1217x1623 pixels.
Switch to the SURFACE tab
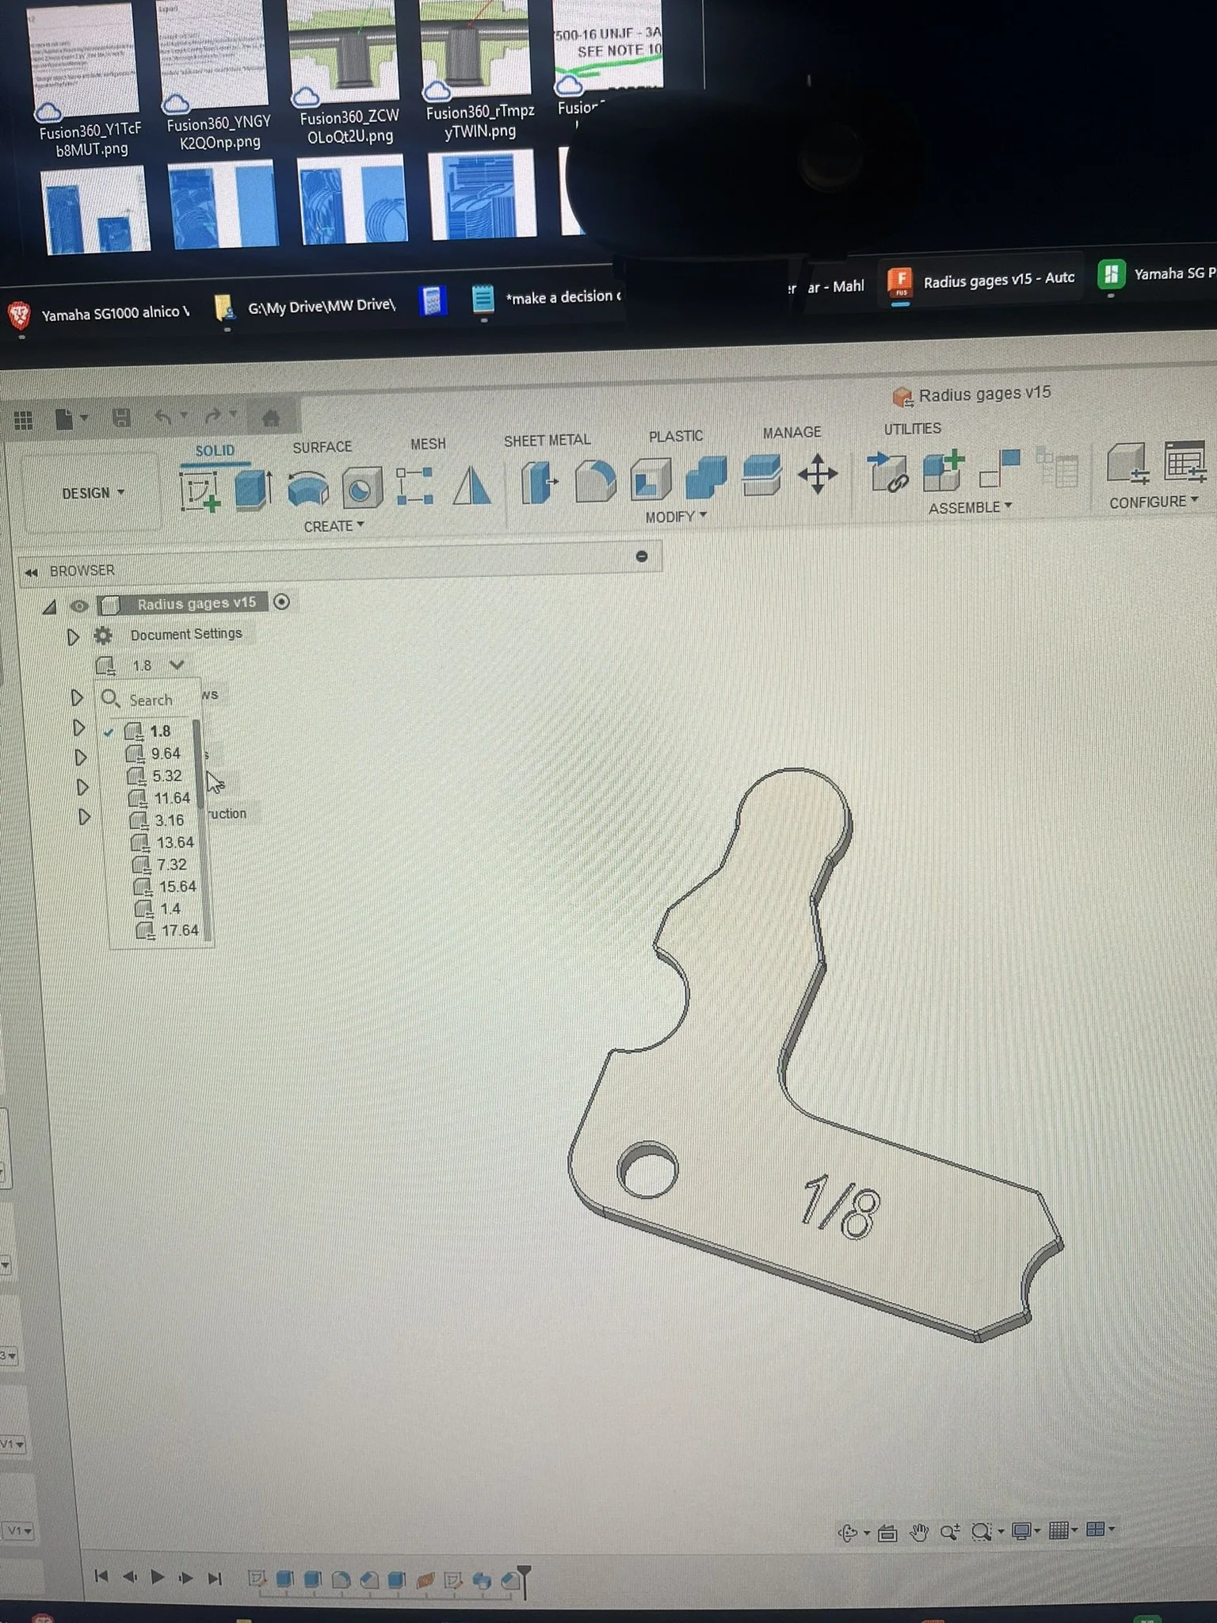tap(322, 447)
